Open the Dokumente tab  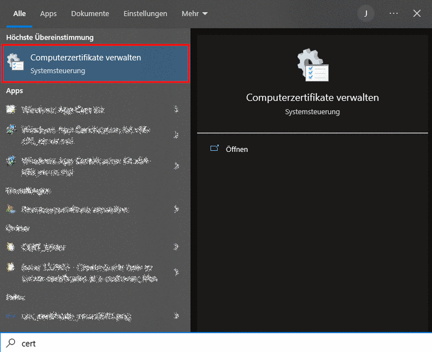(x=90, y=13)
